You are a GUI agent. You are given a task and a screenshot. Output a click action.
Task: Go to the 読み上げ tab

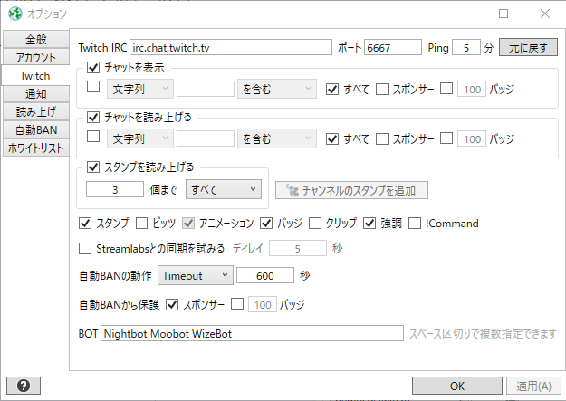(x=35, y=111)
